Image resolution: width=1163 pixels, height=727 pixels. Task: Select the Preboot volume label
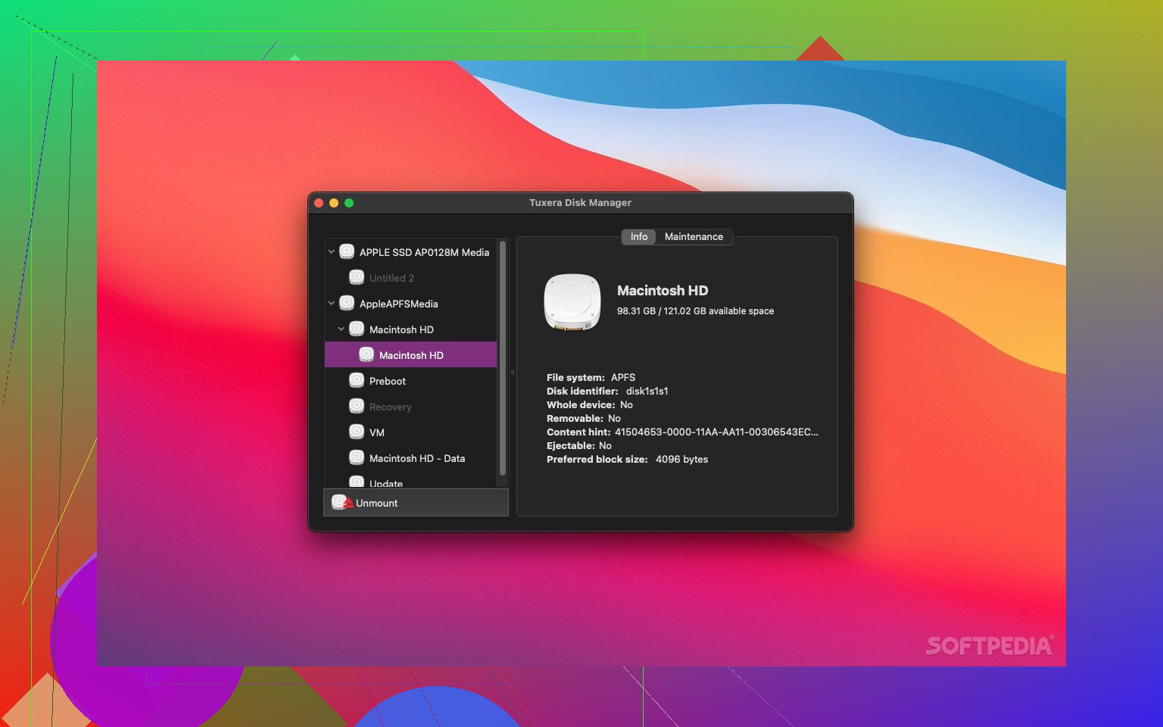pos(387,381)
